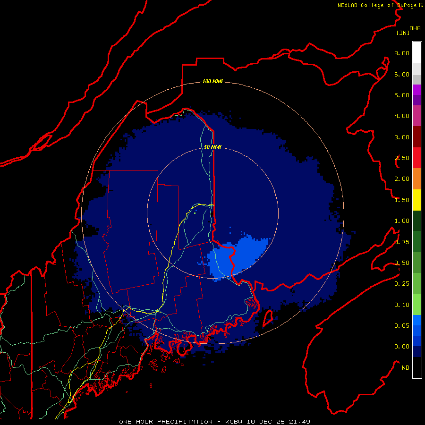
Task: Click the 0.00 legend value
Action: (x=402, y=347)
